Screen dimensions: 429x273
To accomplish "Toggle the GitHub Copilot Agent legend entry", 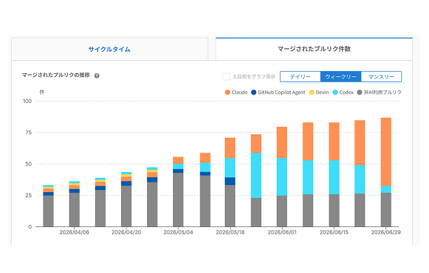I will click(x=278, y=93).
